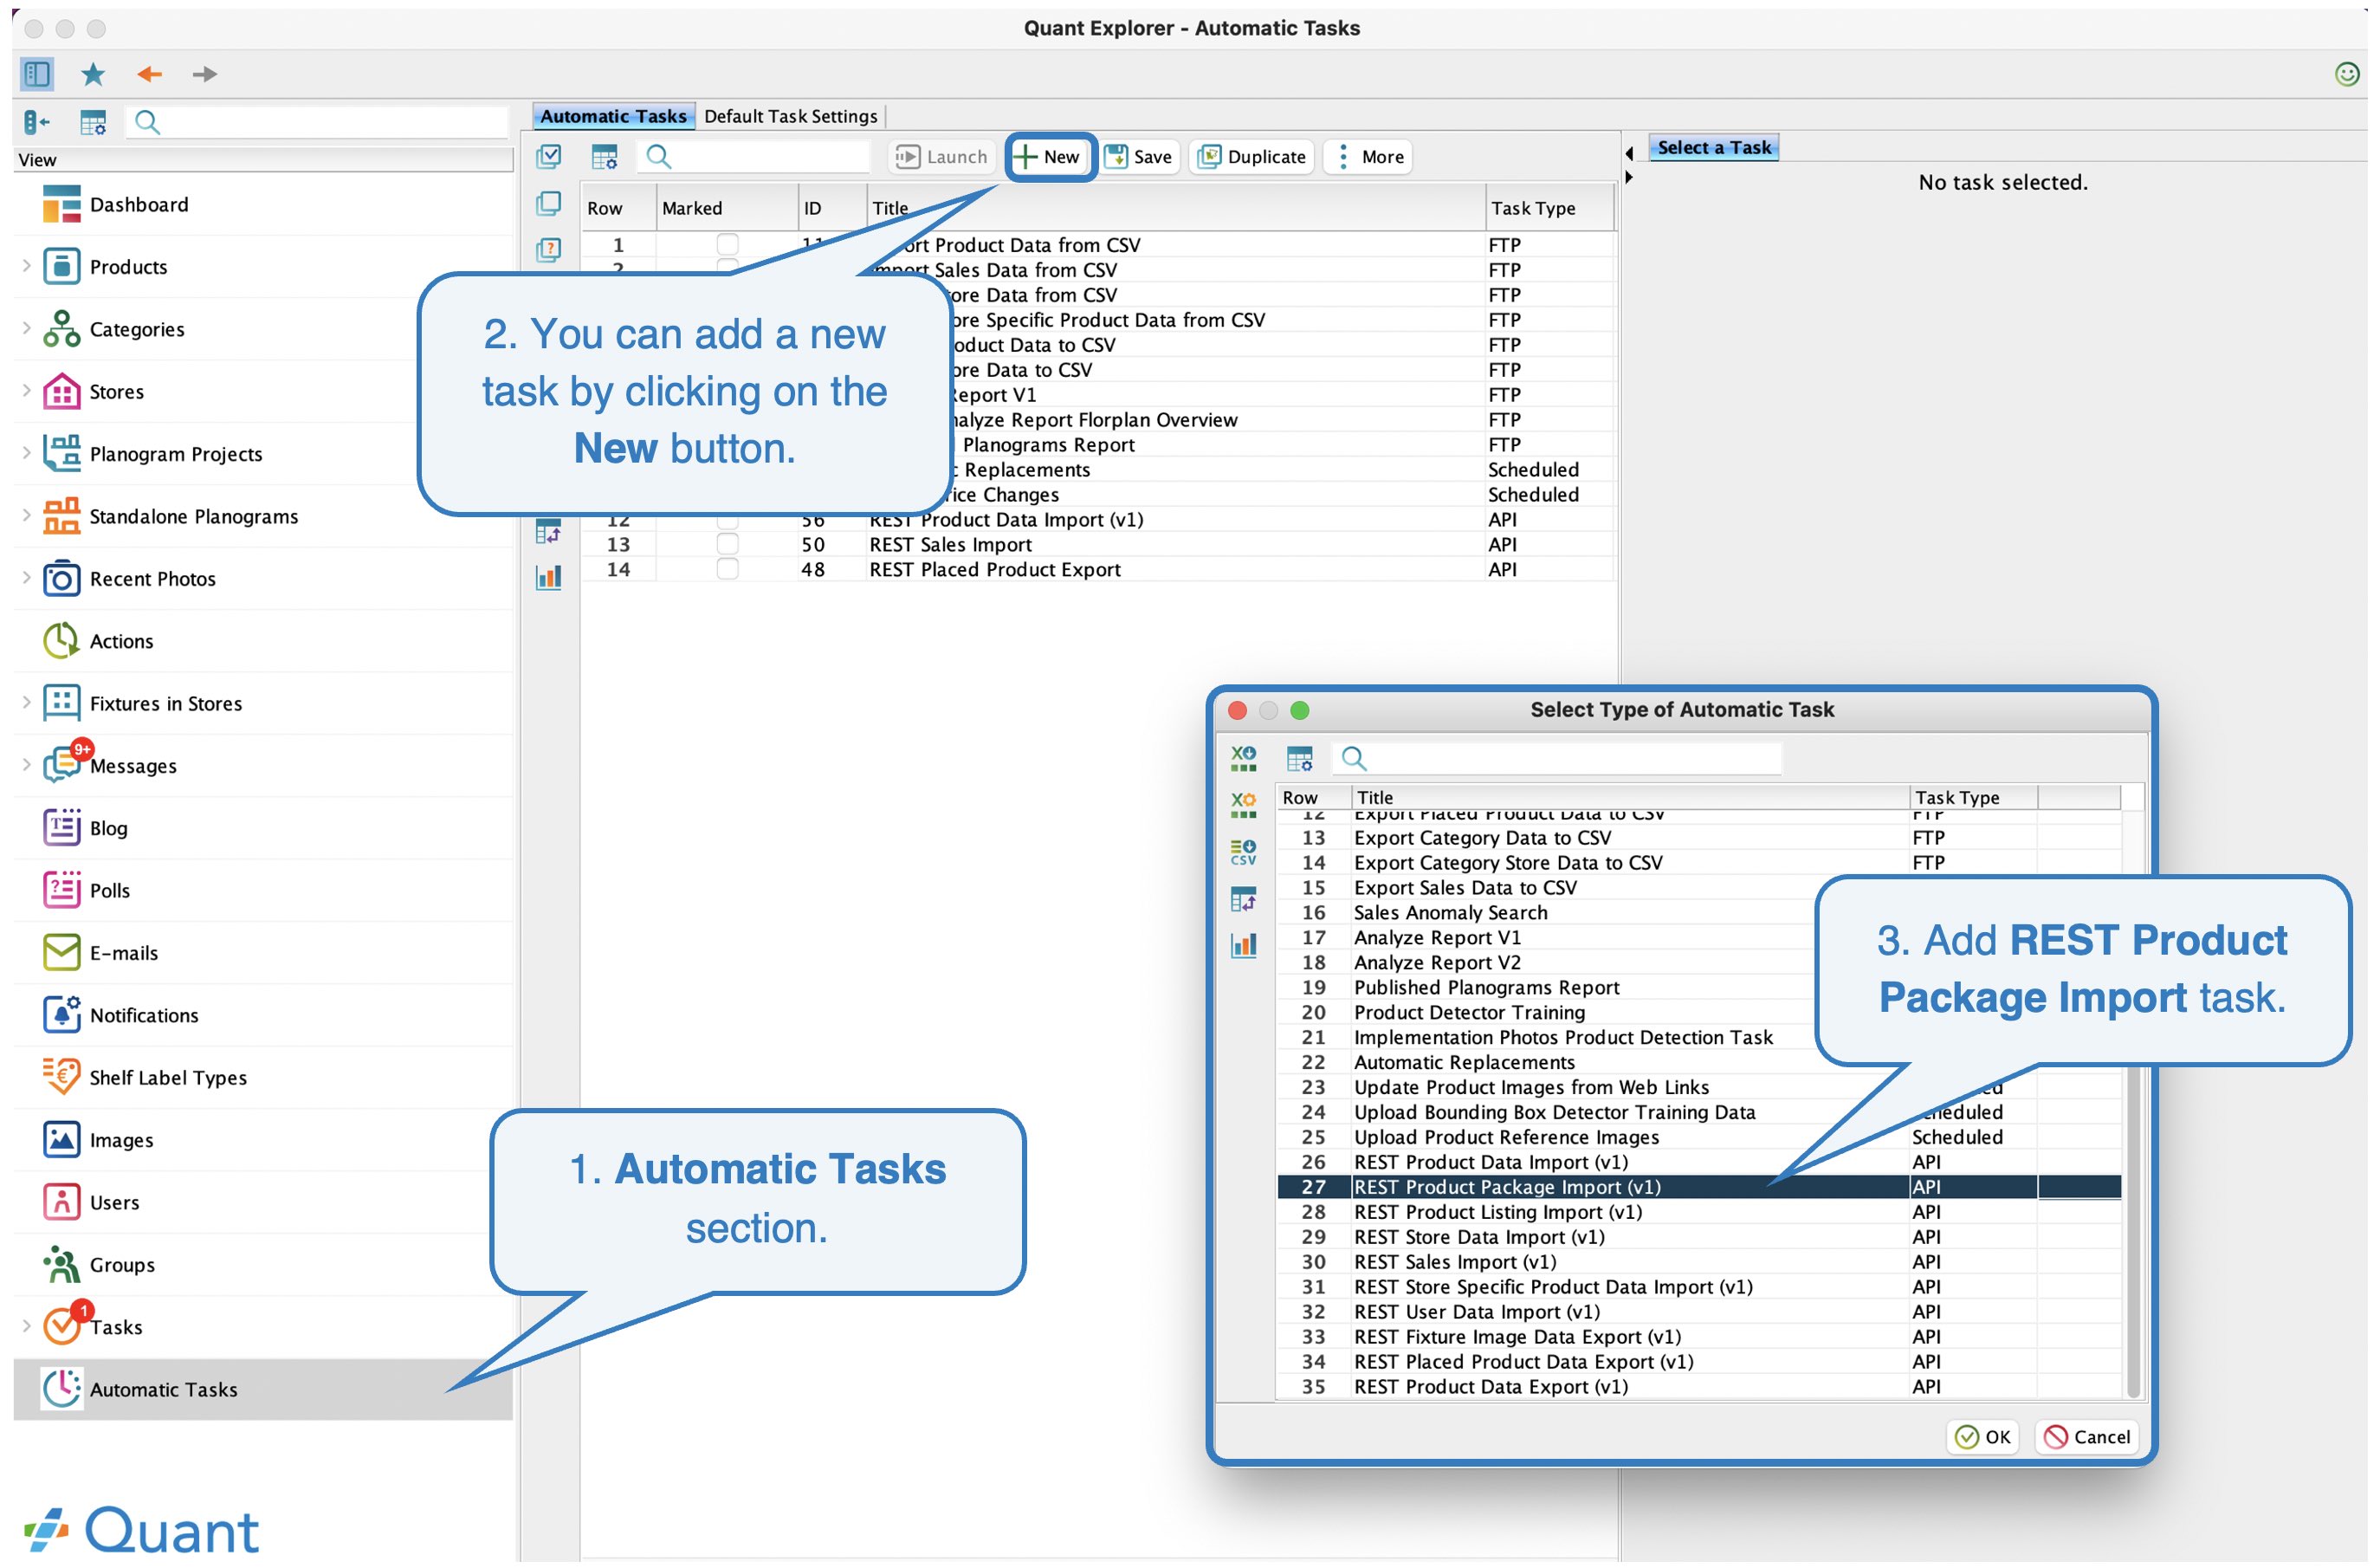This screenshot has width=2380, height=1568.
Task: Open the More menu
Action: [x=1369, y=156]
